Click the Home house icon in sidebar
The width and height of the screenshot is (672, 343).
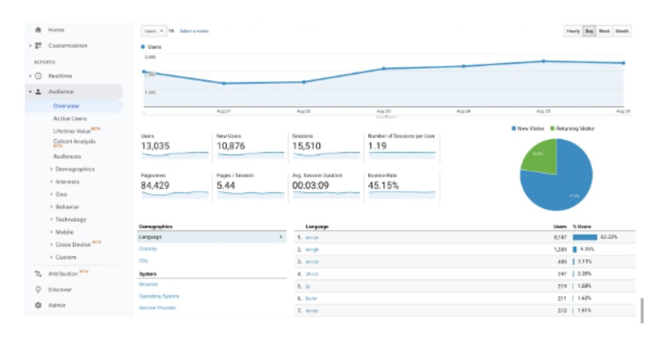coord(38,30)
